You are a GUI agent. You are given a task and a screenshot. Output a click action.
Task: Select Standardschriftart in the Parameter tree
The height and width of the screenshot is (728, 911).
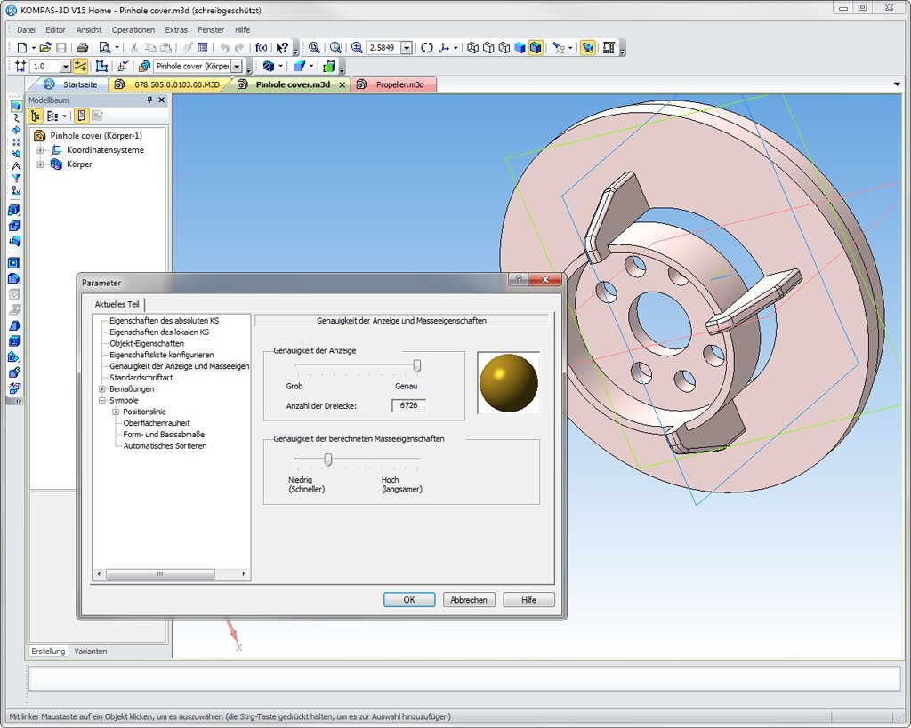point(141,378)
